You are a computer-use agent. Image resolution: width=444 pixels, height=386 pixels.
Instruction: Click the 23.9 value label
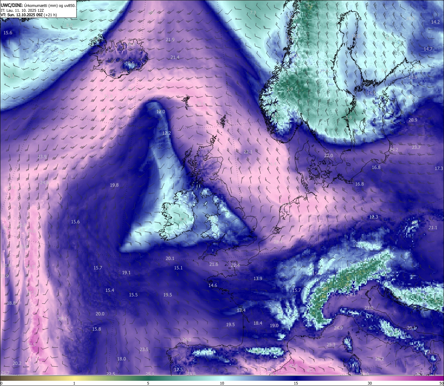42,156
